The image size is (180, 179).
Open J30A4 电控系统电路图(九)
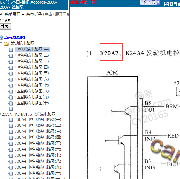[38, 167]
